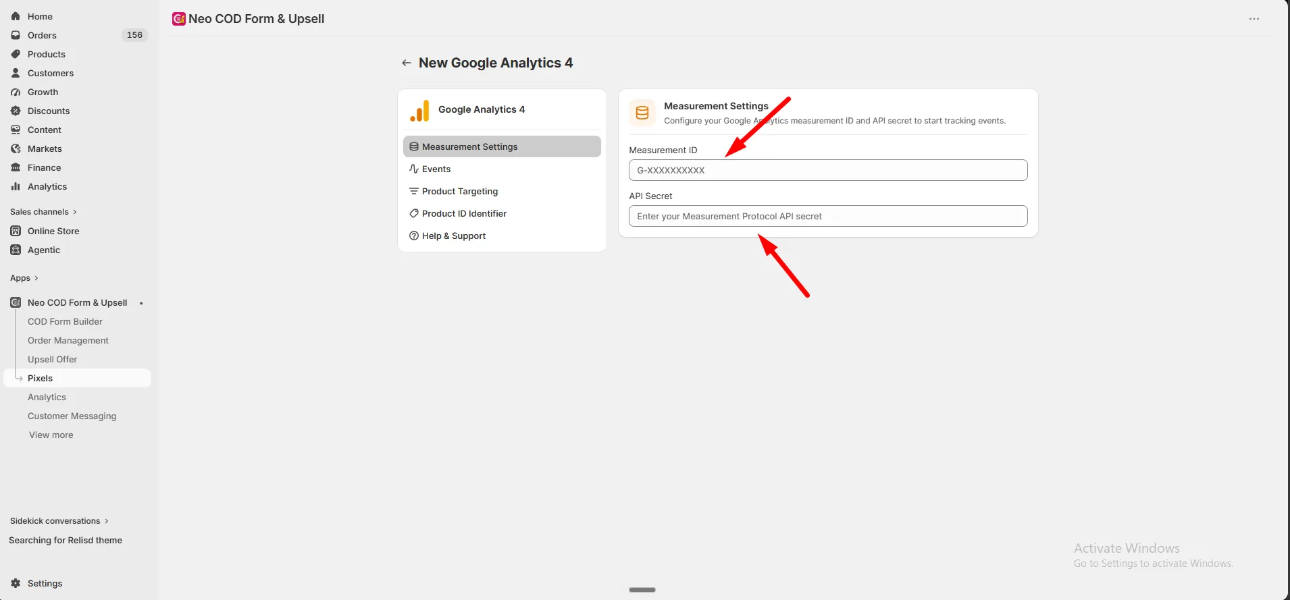Click the Home icon in sidebar
1290x600 pixels.
16,16
